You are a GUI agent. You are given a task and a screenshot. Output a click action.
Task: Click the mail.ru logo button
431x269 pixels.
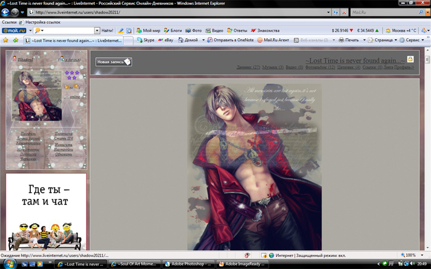click(14, 30)
